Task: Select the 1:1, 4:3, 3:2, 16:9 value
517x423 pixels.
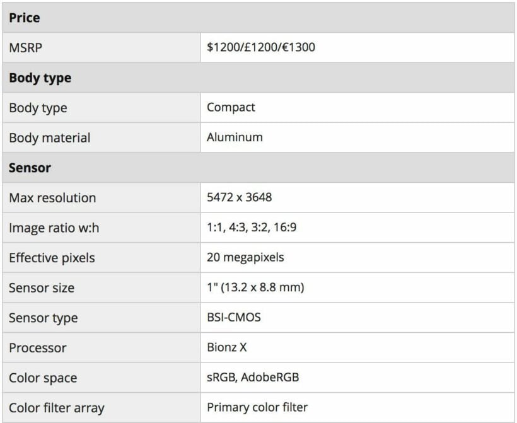Action: (x=252, y=228)
